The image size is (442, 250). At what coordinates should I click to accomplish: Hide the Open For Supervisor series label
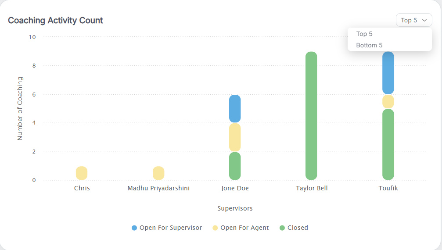pos(171,228)
